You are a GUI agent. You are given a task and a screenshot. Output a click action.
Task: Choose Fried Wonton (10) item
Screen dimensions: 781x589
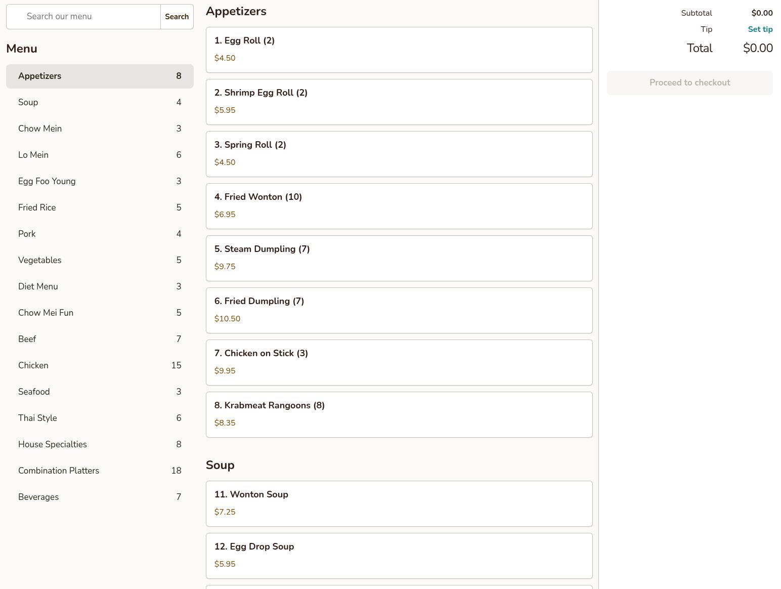click(x=399, y=206)
